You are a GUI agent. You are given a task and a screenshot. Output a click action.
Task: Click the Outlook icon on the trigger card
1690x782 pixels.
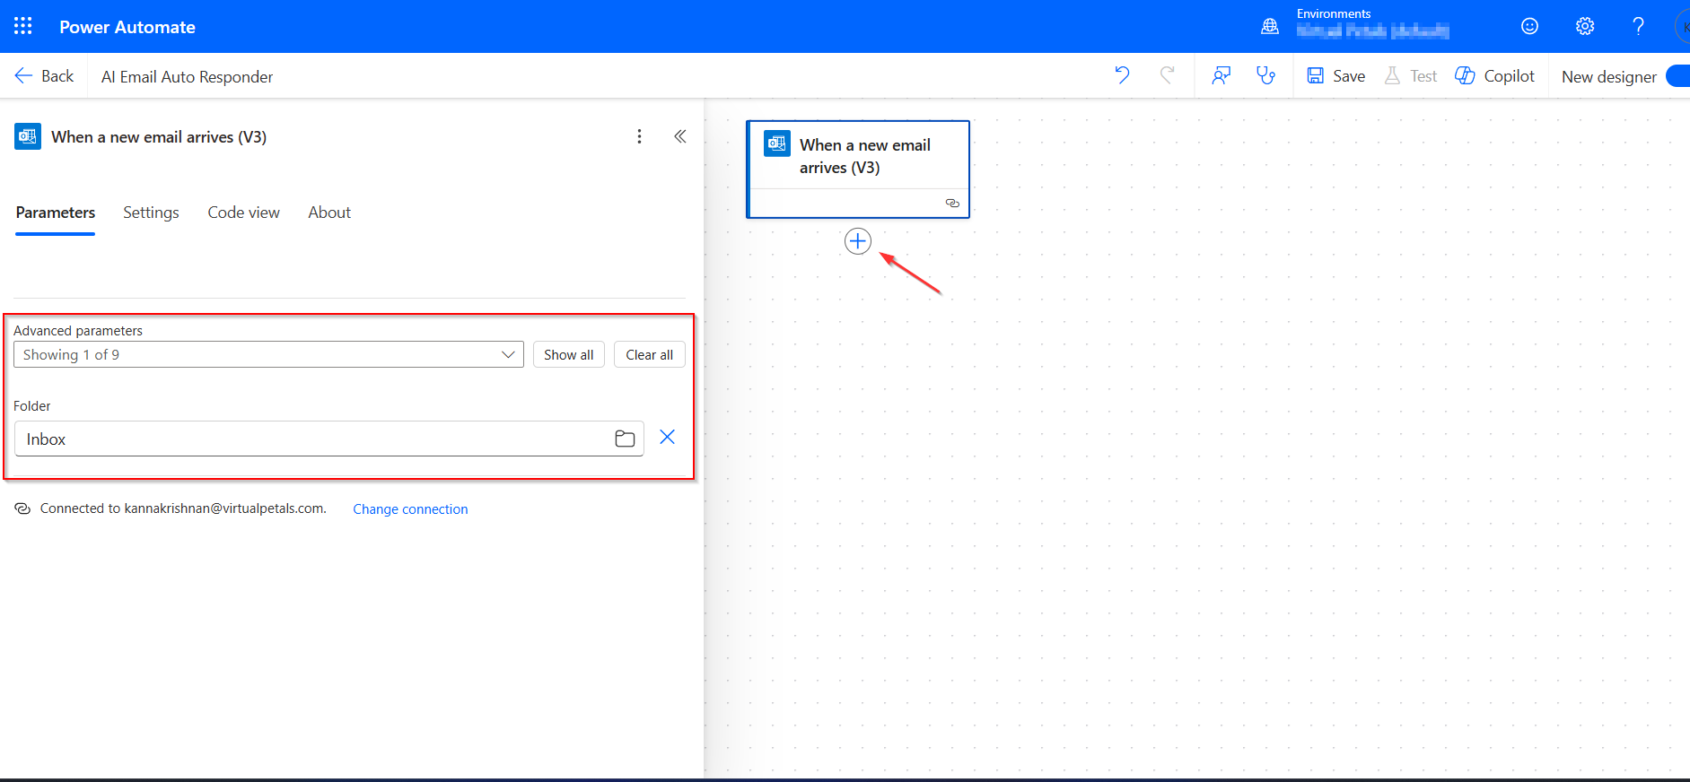pos(777,143)
